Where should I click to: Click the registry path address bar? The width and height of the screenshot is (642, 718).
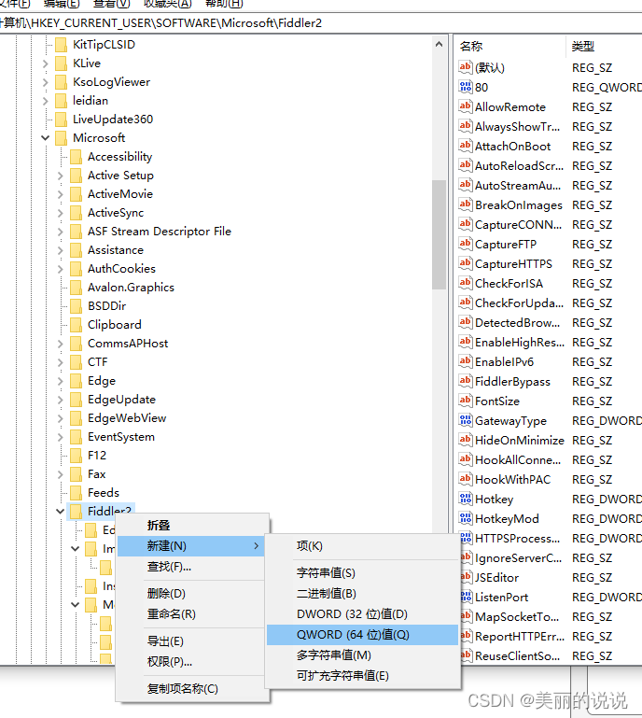pos(320,23)
